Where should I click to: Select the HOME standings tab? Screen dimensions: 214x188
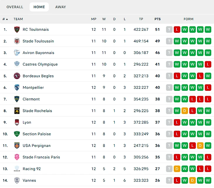click(x=39, y=7)
